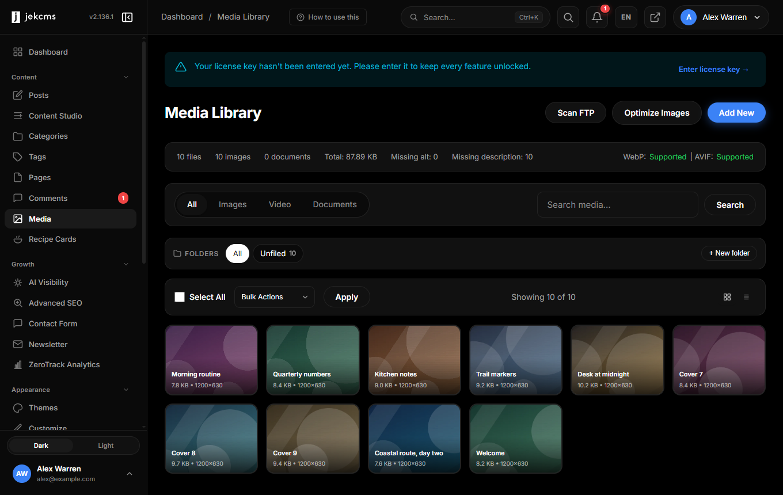Select the Documents filter tab

click(335, 204)
